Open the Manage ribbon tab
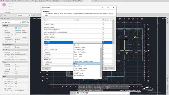 coord(34,1)
